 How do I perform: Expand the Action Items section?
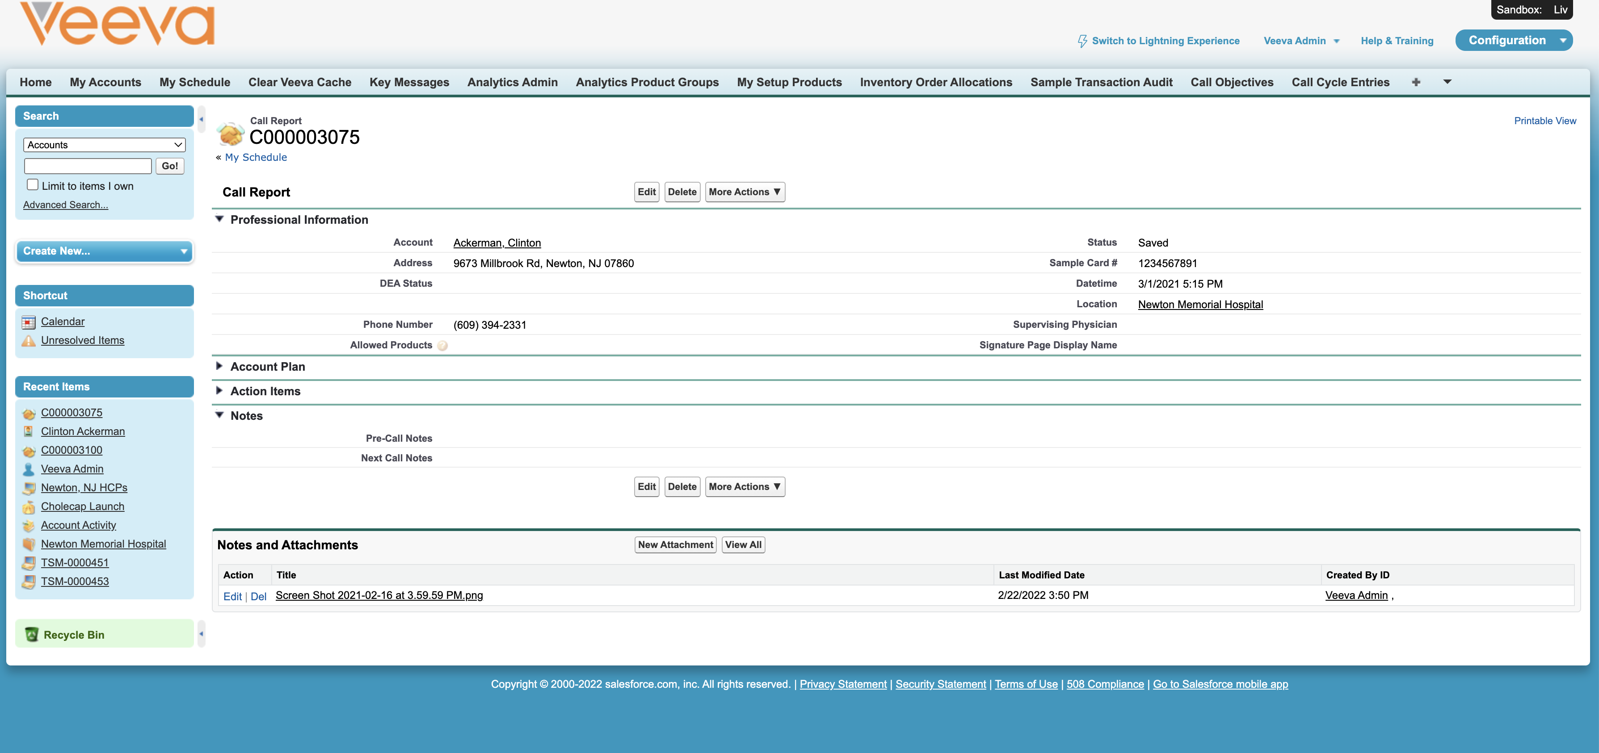pos(219,391)
